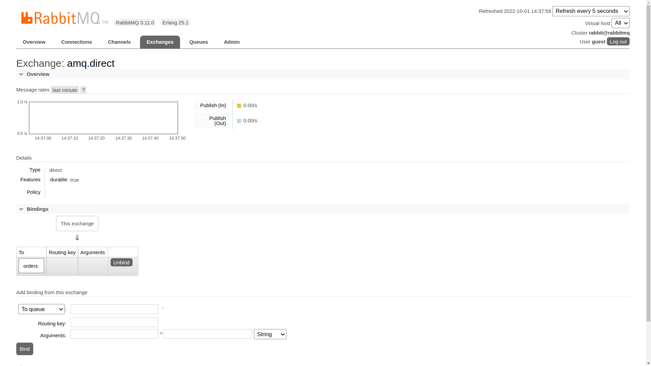Image resolution: width=651 pixels, height=366 pixels.
Task: Click the message rates help question mark
Action: click(83, 90)
